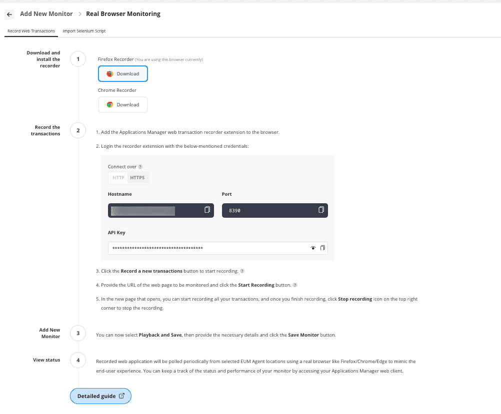501x414 pixels.
Task: Click the Firefox logo in Download button
Action: [x=110, y=74]
